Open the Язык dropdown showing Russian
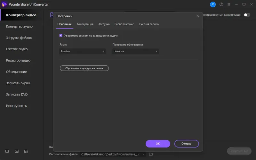 point(83,51)
